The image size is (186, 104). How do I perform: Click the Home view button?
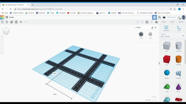(2, 36)
